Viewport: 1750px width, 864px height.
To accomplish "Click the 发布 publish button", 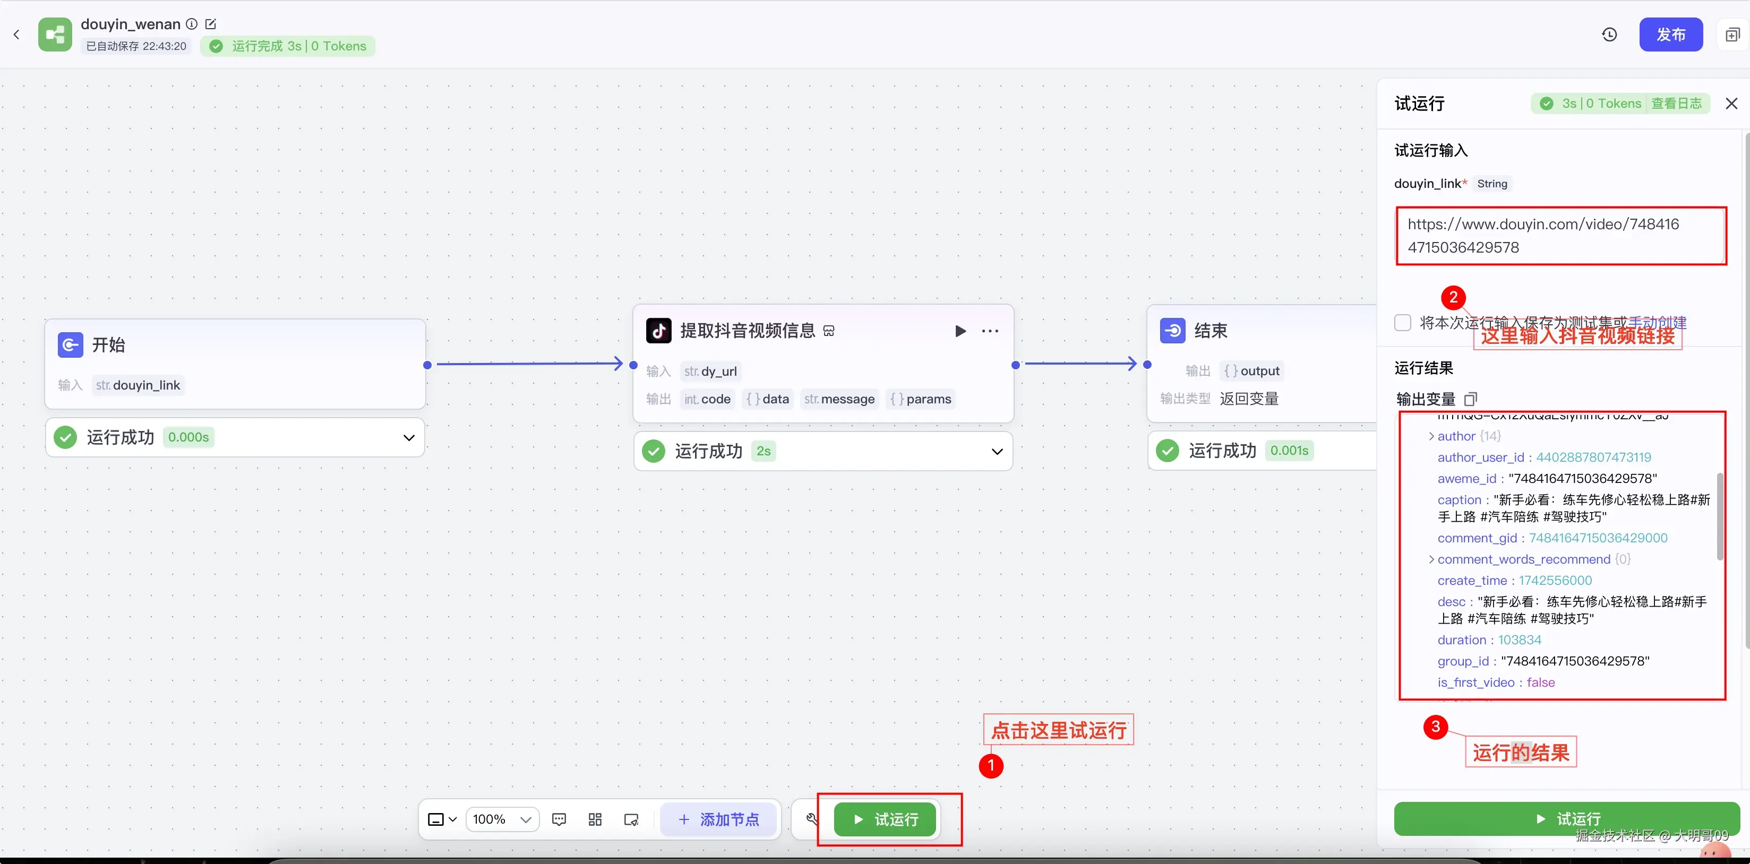I will point(1670,34).
